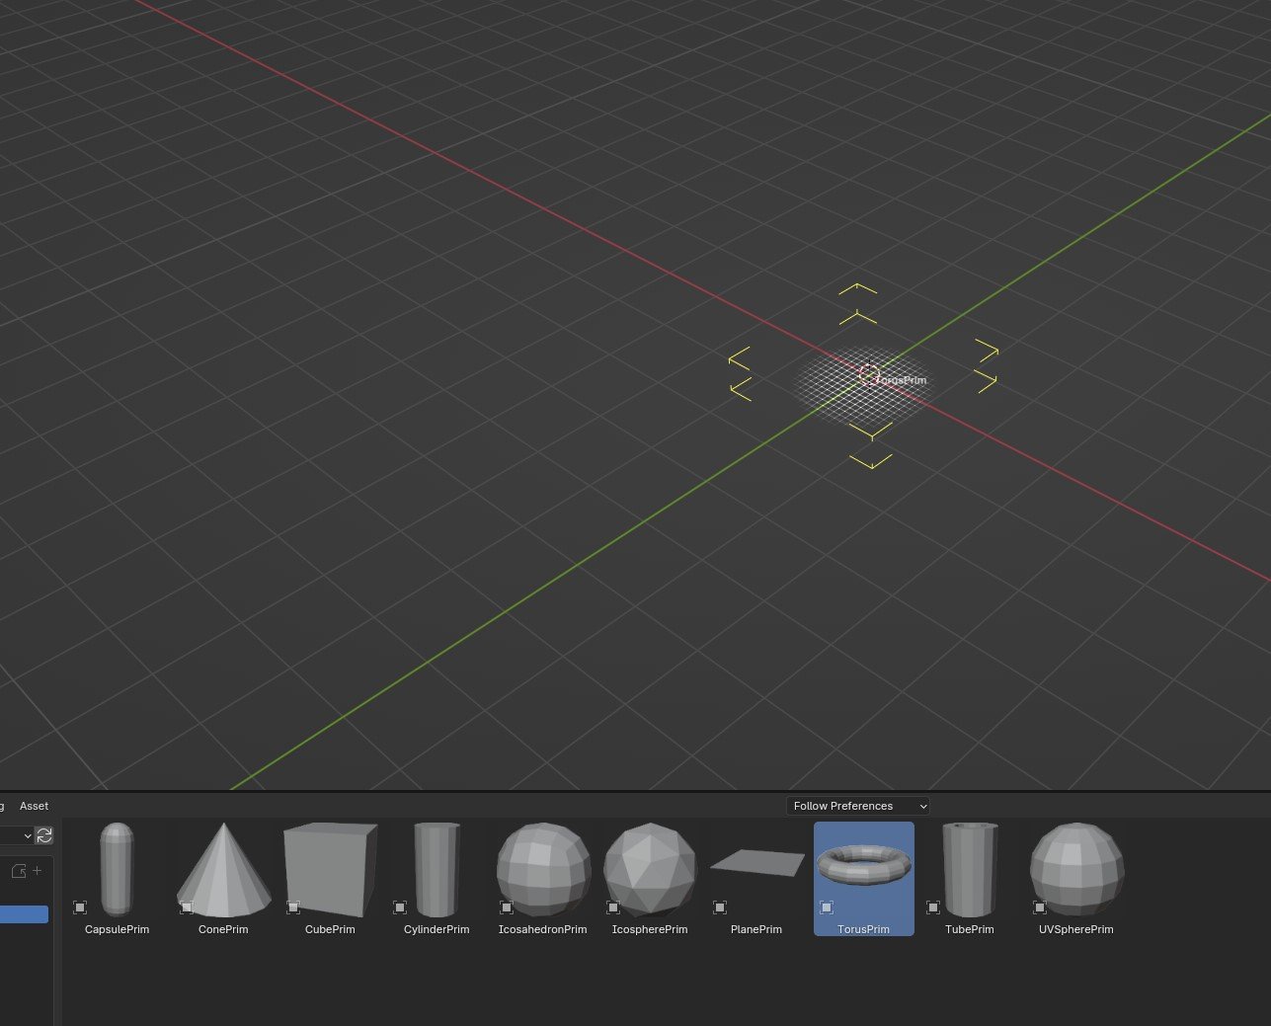Open the Asset menu
Image resolution: width=1271 pixels, height=1026 pixels.
(x=34, y=806)
